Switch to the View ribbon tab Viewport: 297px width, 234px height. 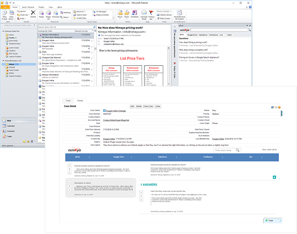pos(51,7)
